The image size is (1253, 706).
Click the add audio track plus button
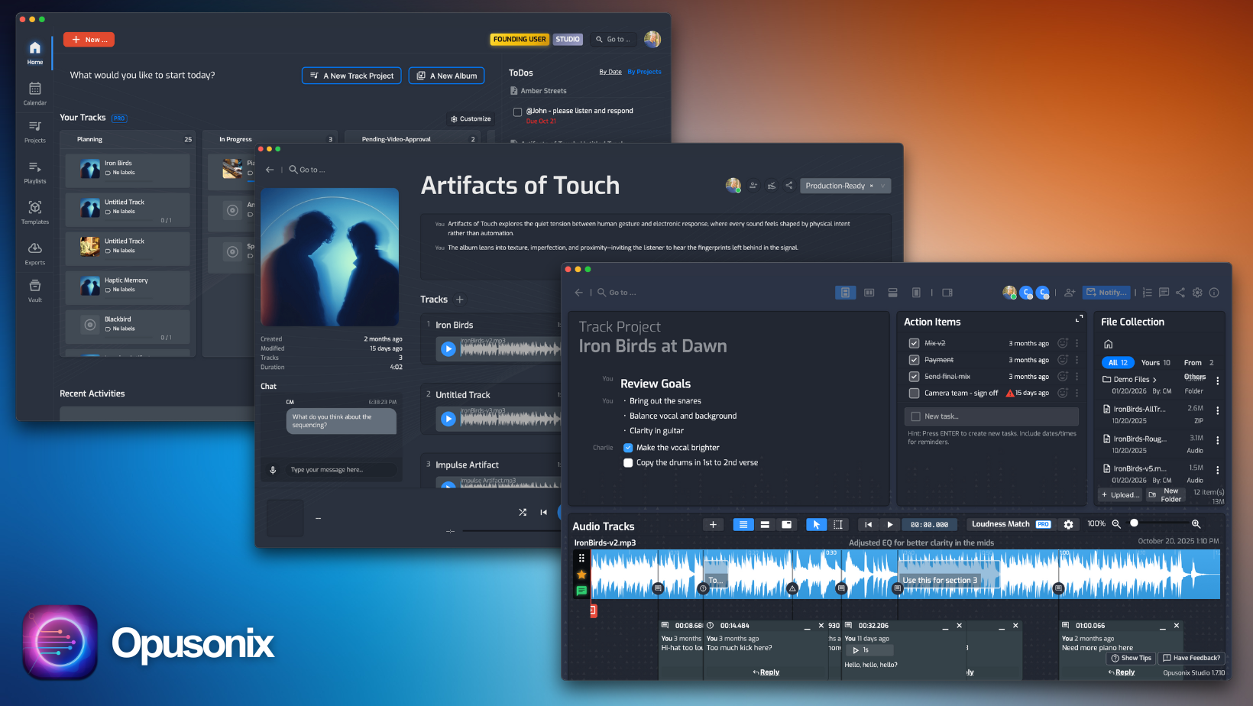712,524
